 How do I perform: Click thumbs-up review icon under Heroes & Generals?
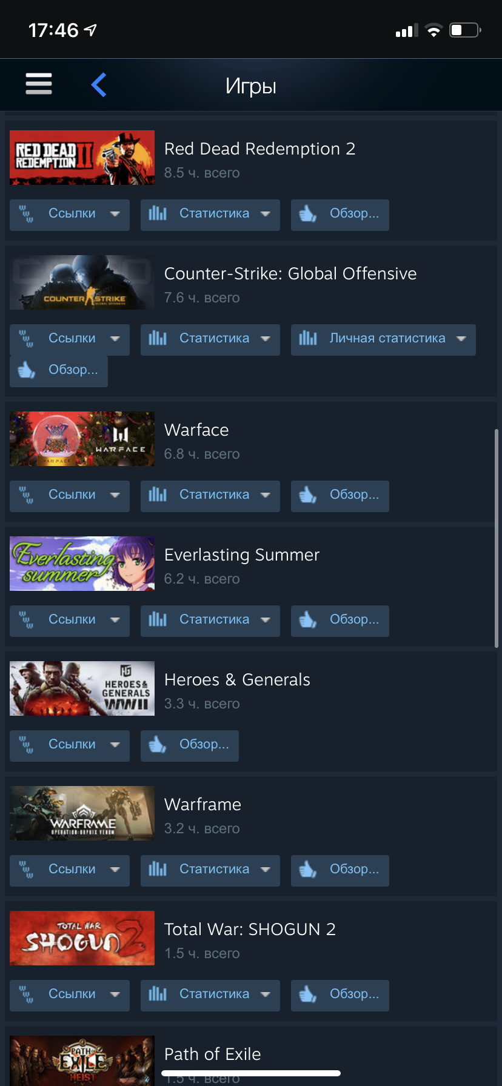coord(158,744)
